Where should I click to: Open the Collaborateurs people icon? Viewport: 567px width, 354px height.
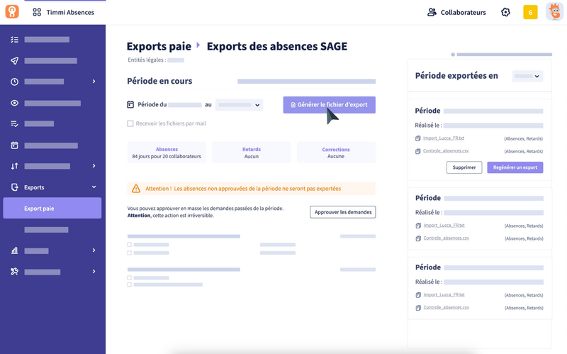click(x=432, y=12)
